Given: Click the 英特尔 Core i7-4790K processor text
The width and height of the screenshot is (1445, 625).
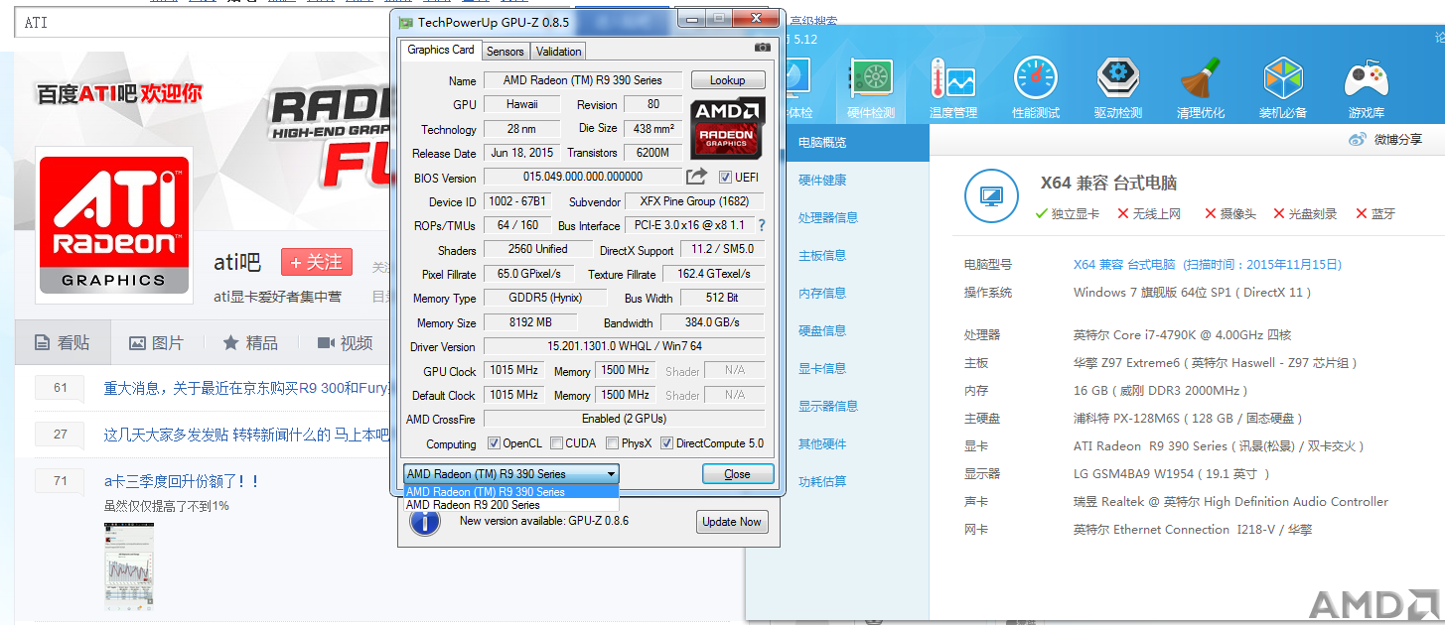Looking at the screenshot, I should [x=1182, y=335].
